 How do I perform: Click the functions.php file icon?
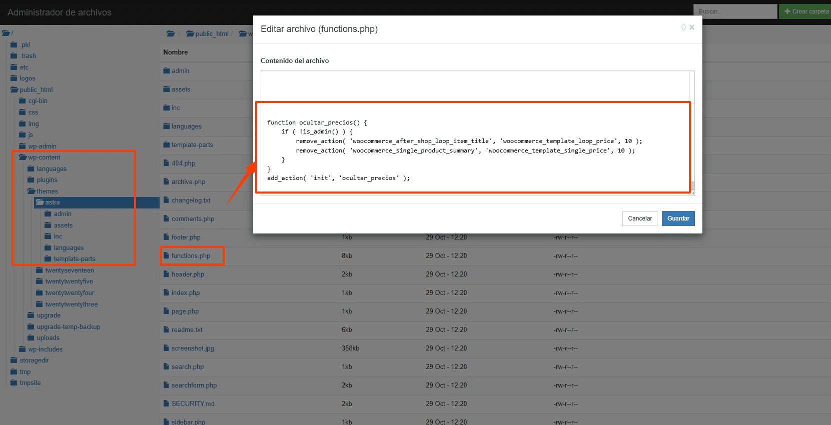[x=166, y=256]
